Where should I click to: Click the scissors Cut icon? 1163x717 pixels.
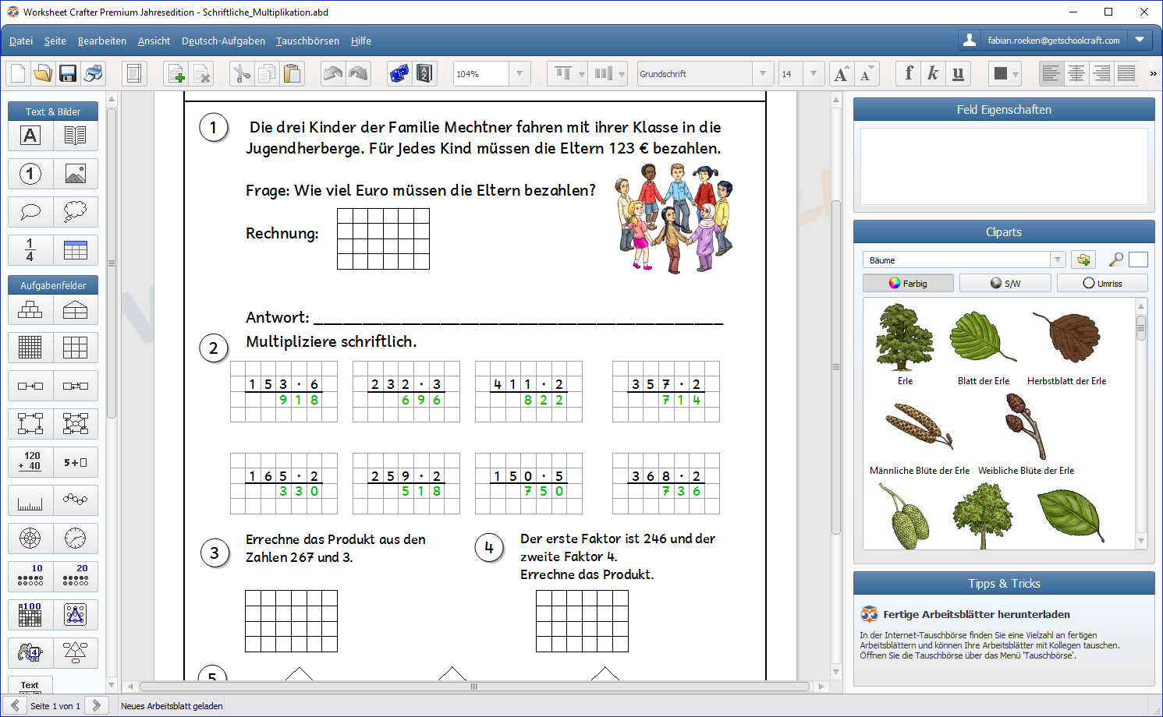(x=242, y=74)
